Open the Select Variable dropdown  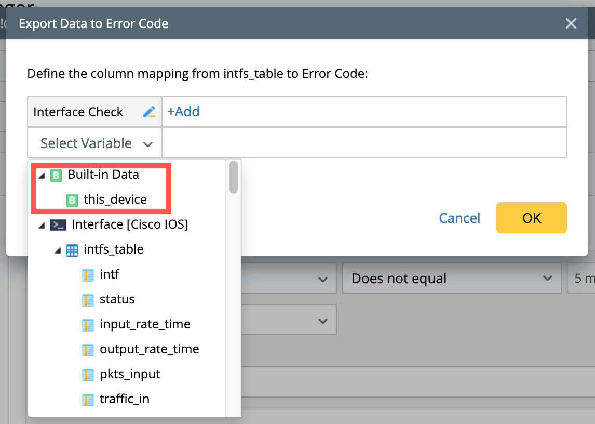tap(96, 143)
